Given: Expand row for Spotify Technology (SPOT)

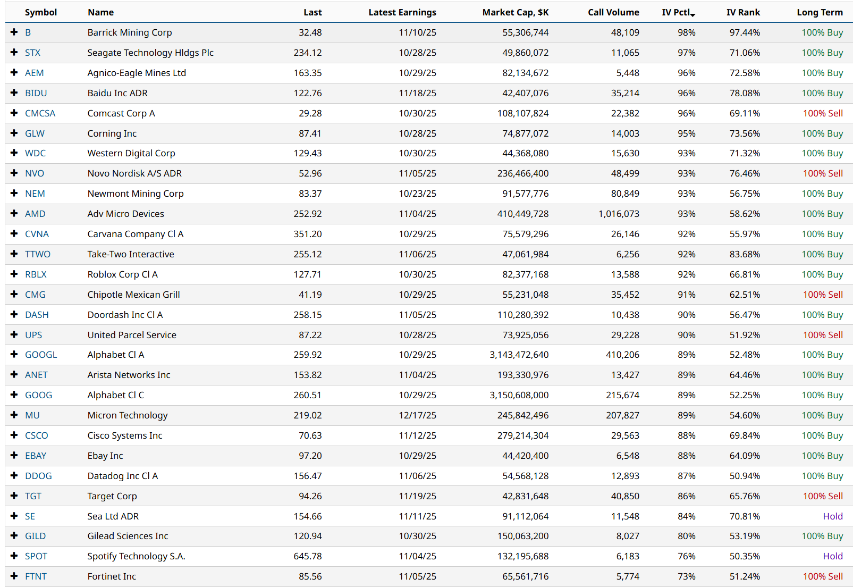Looking at the screenshot, I should 14,556.
